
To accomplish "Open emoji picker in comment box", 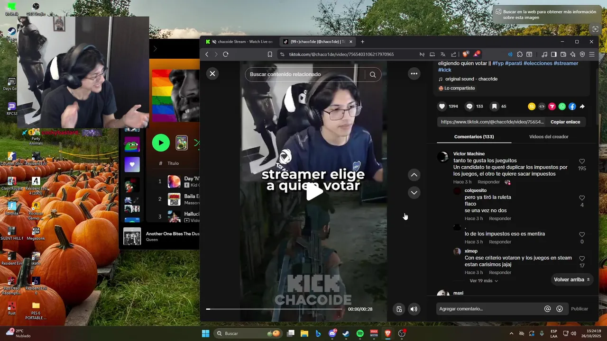I will pyautogui.click(x=560, y=309).
